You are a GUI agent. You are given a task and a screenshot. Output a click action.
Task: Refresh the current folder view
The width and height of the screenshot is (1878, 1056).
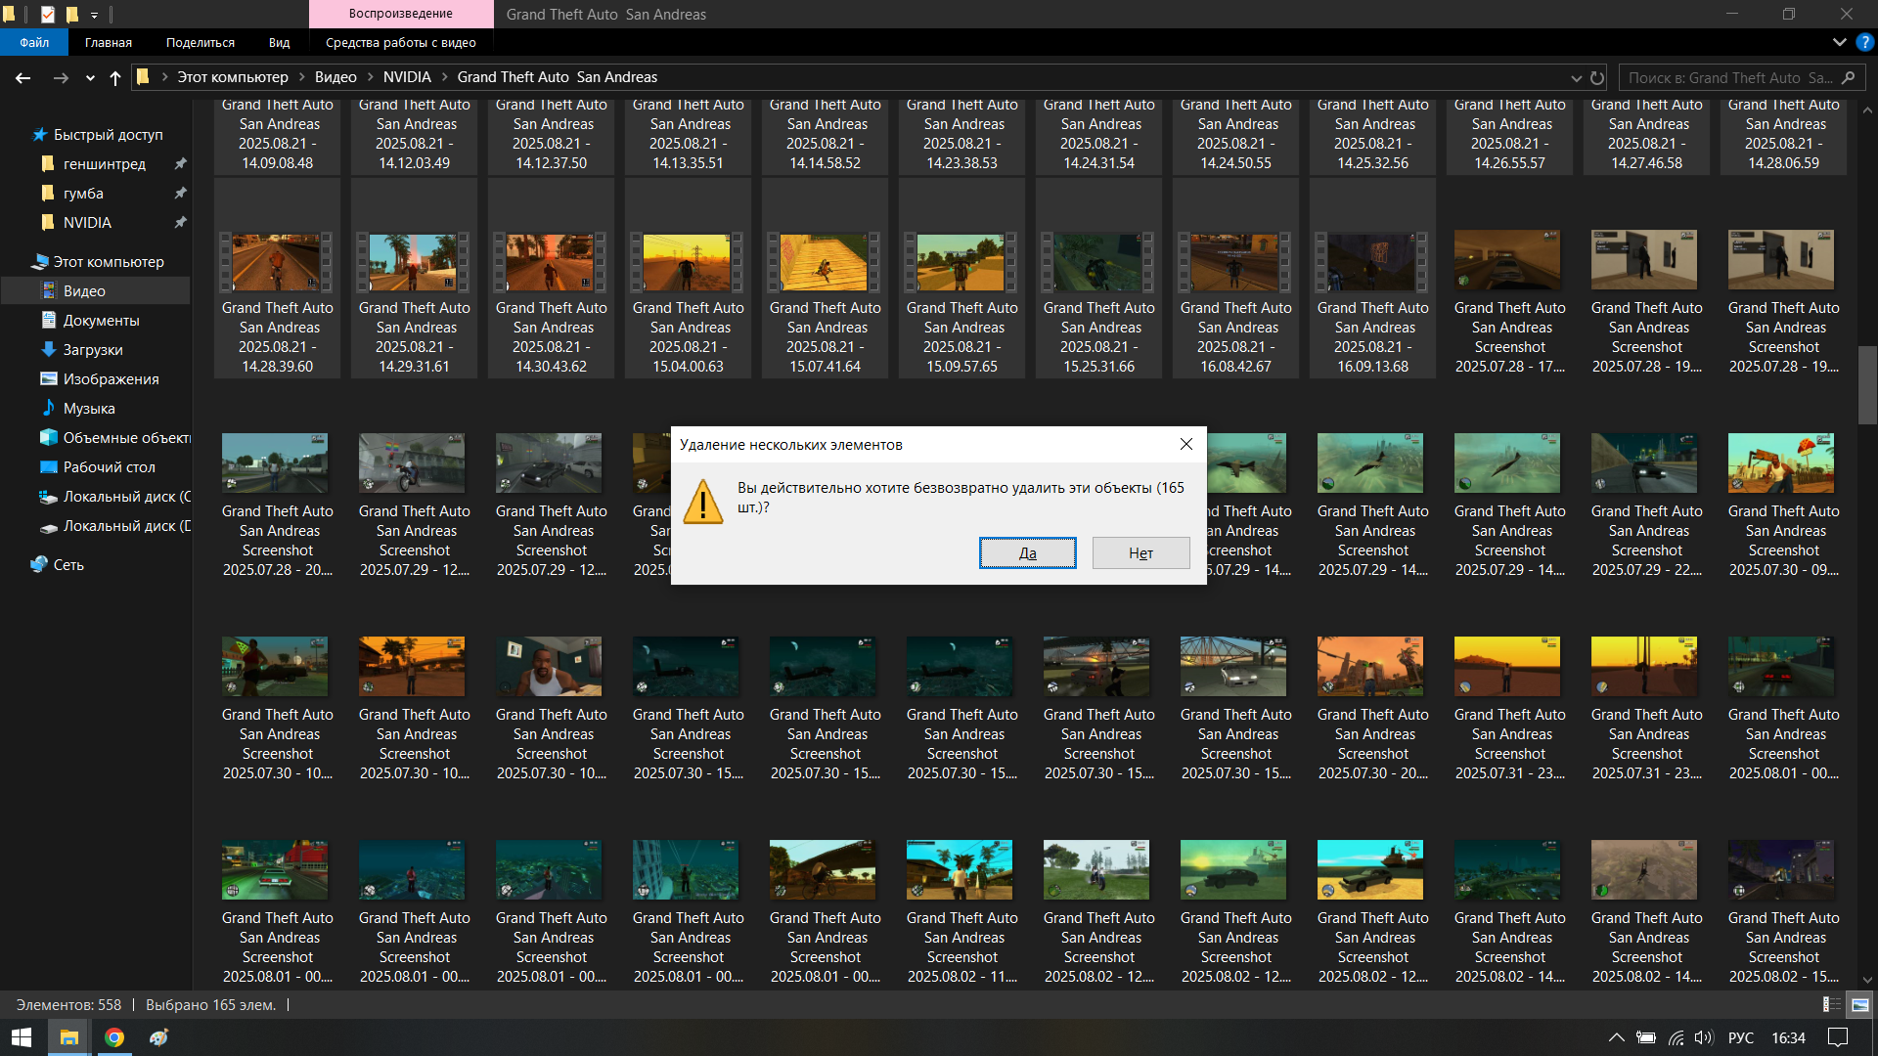click(x=1597, y=77)
